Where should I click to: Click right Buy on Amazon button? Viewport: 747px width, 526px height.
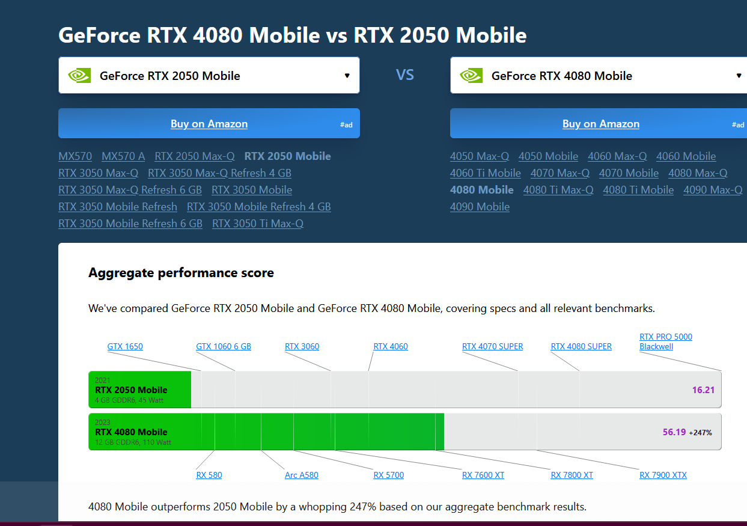(599, 123)
